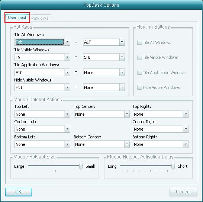Enable Hide Visible Windows floating button checkbox
The height and width of the screenshot is (202, 203).
pos(139,87)
